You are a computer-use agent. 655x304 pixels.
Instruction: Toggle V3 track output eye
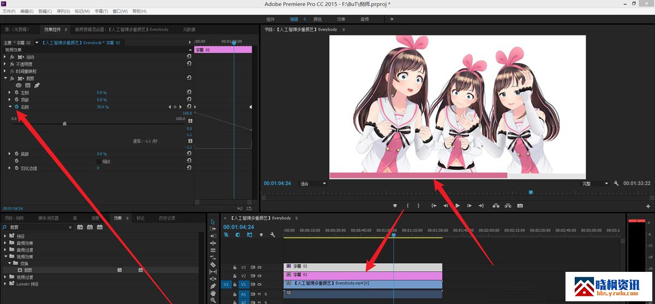259,267
